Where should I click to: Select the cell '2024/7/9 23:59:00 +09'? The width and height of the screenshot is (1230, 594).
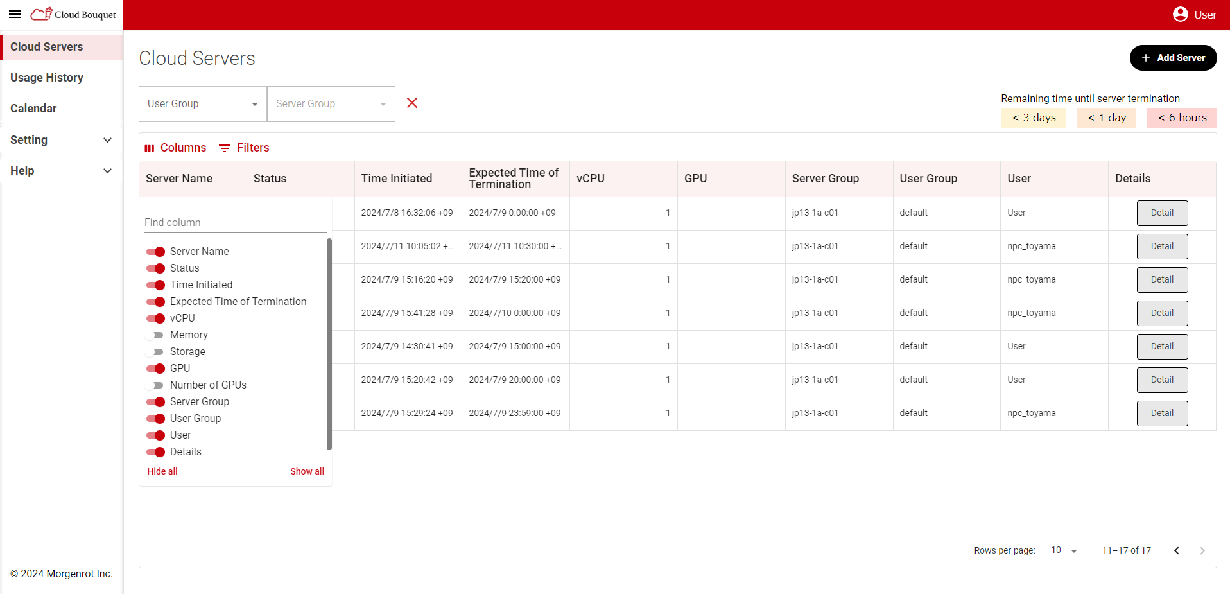tap(516, 414)
